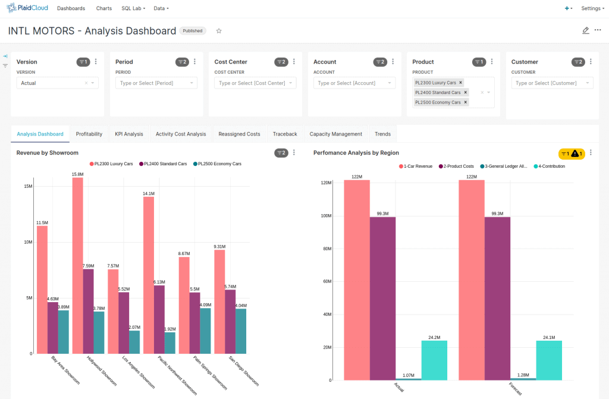Toggle 3-General Ledger legend series
The width and height of the screenshot is (609, 399).
504,166
